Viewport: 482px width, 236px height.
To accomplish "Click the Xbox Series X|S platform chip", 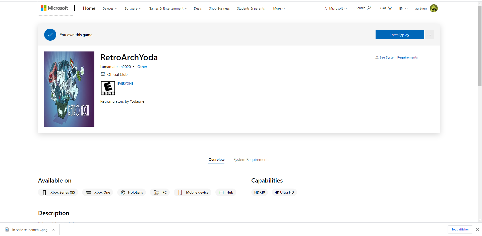I will pos(58,192).
